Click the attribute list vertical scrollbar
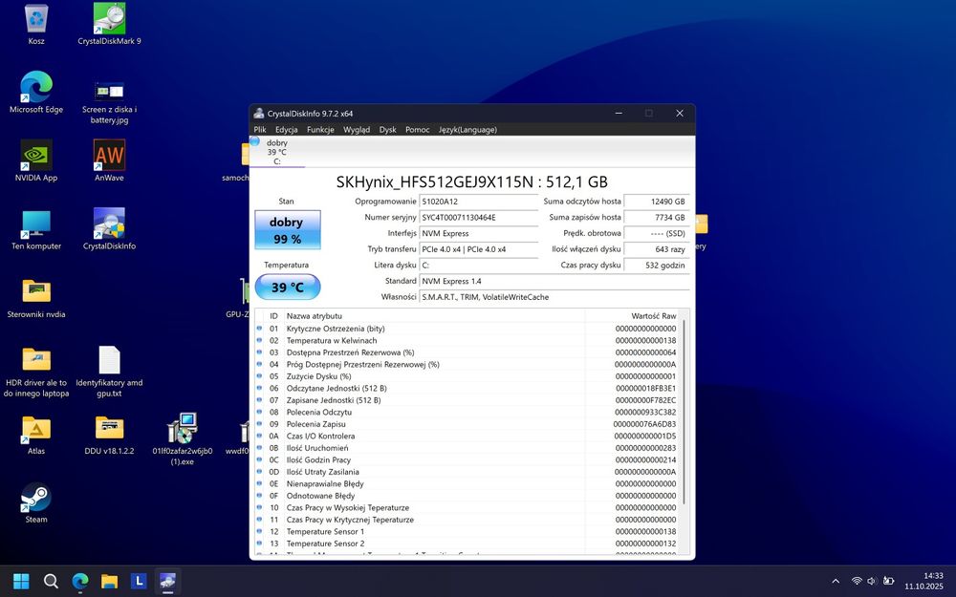This screenshot has height=597, width=956. [684, 412]
